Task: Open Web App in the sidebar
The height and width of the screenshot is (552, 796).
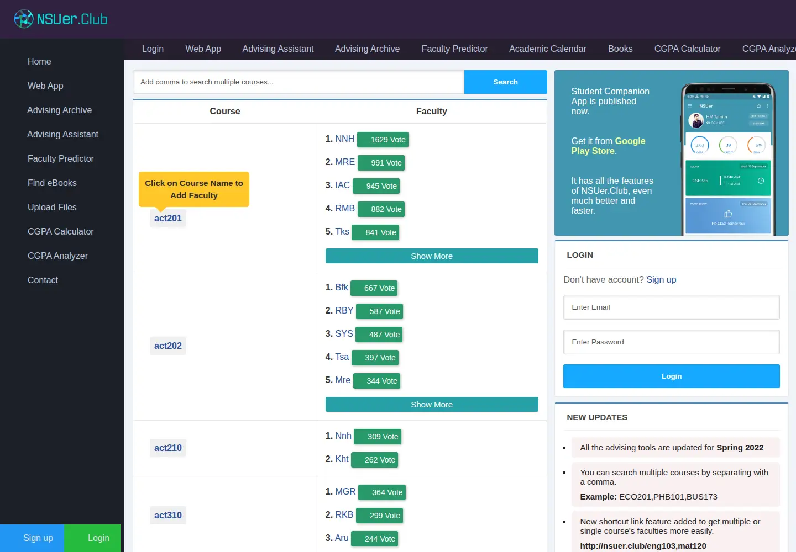Action: (45, 86)
